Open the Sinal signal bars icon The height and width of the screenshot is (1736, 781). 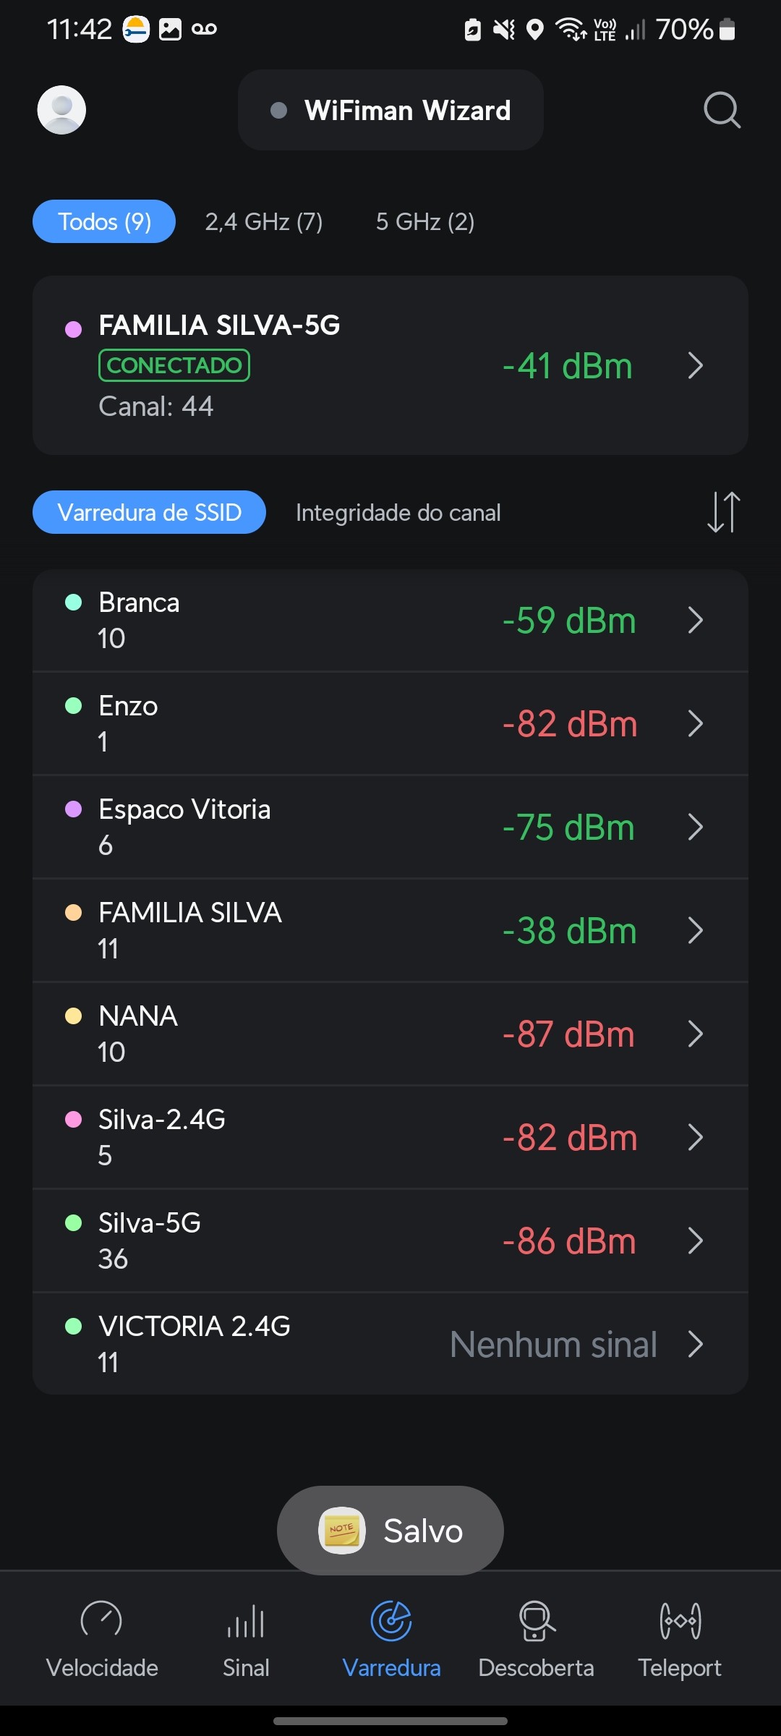(x=246, y=1620)
